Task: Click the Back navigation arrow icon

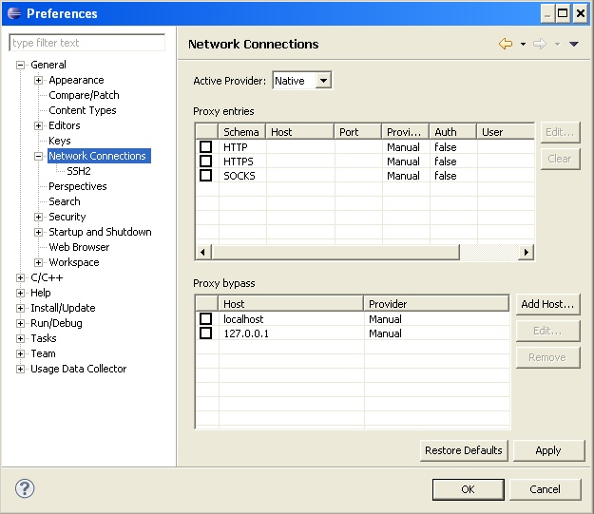Action: pyautogui.click(x=506, y=44)
